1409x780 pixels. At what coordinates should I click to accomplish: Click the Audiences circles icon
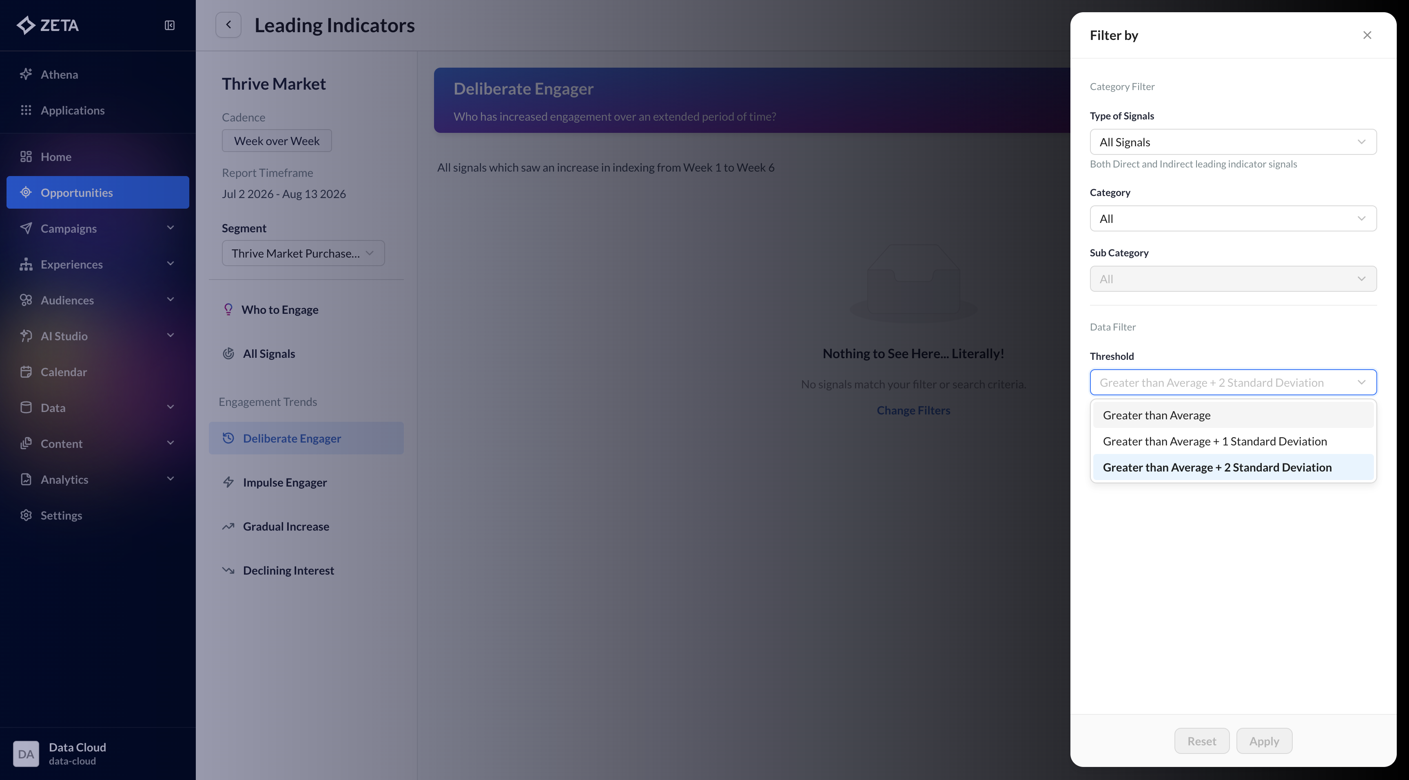tap(26, 300)
